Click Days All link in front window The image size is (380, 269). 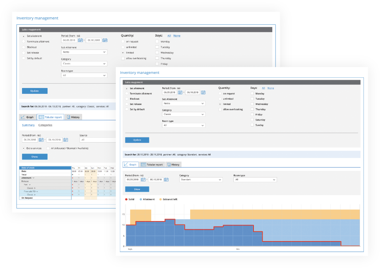[x=263, y=88]
